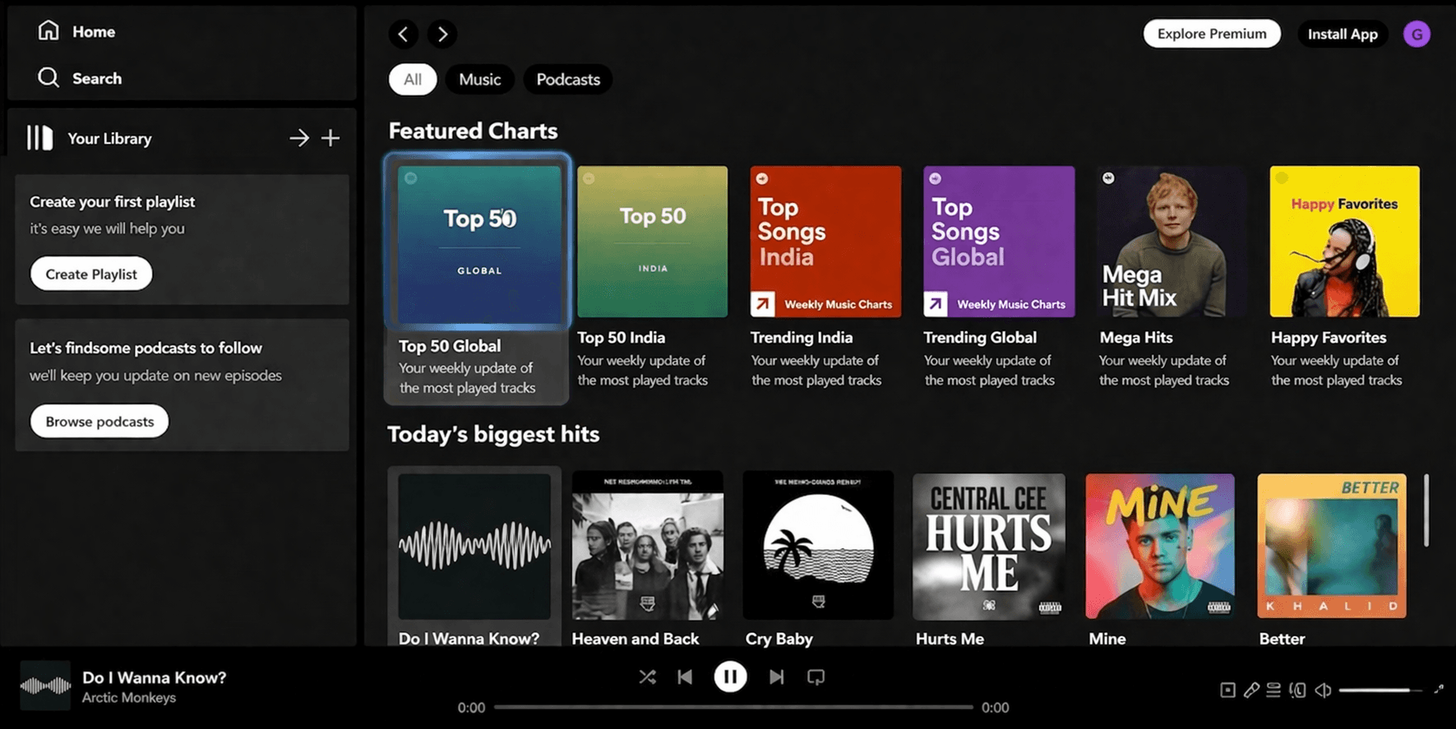Open connect to a device icon
The image size is (1456, 729).
(x=1297, y=690)
